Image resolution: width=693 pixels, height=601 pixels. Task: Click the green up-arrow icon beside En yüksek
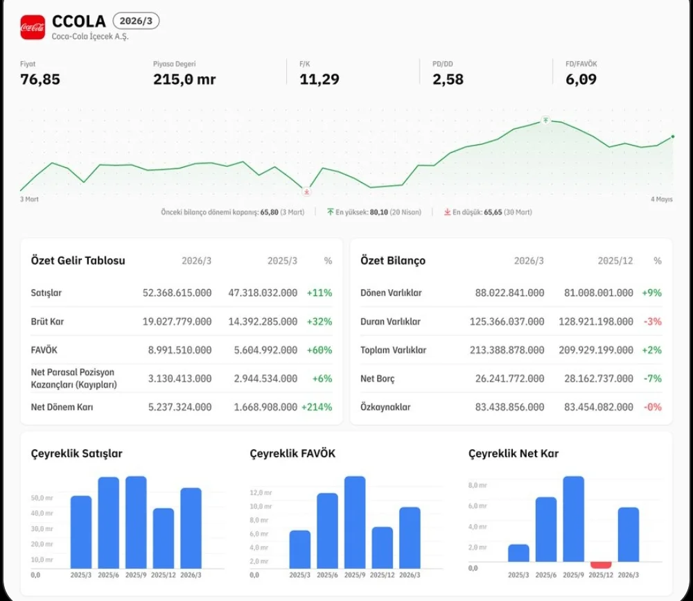tap(330, 212)
